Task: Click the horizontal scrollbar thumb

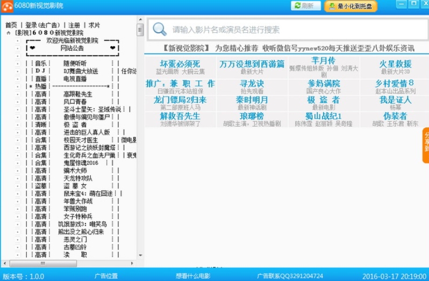Action: (43, 263)
